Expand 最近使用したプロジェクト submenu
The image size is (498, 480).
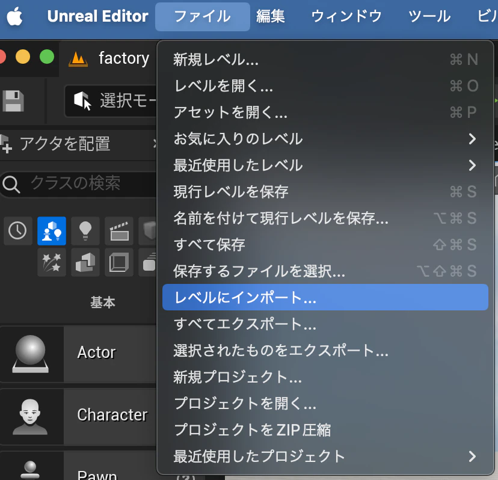325,456
